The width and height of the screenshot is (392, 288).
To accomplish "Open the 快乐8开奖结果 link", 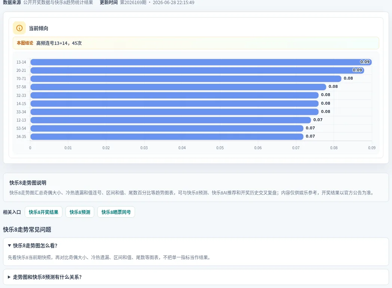I will [43, 212].
